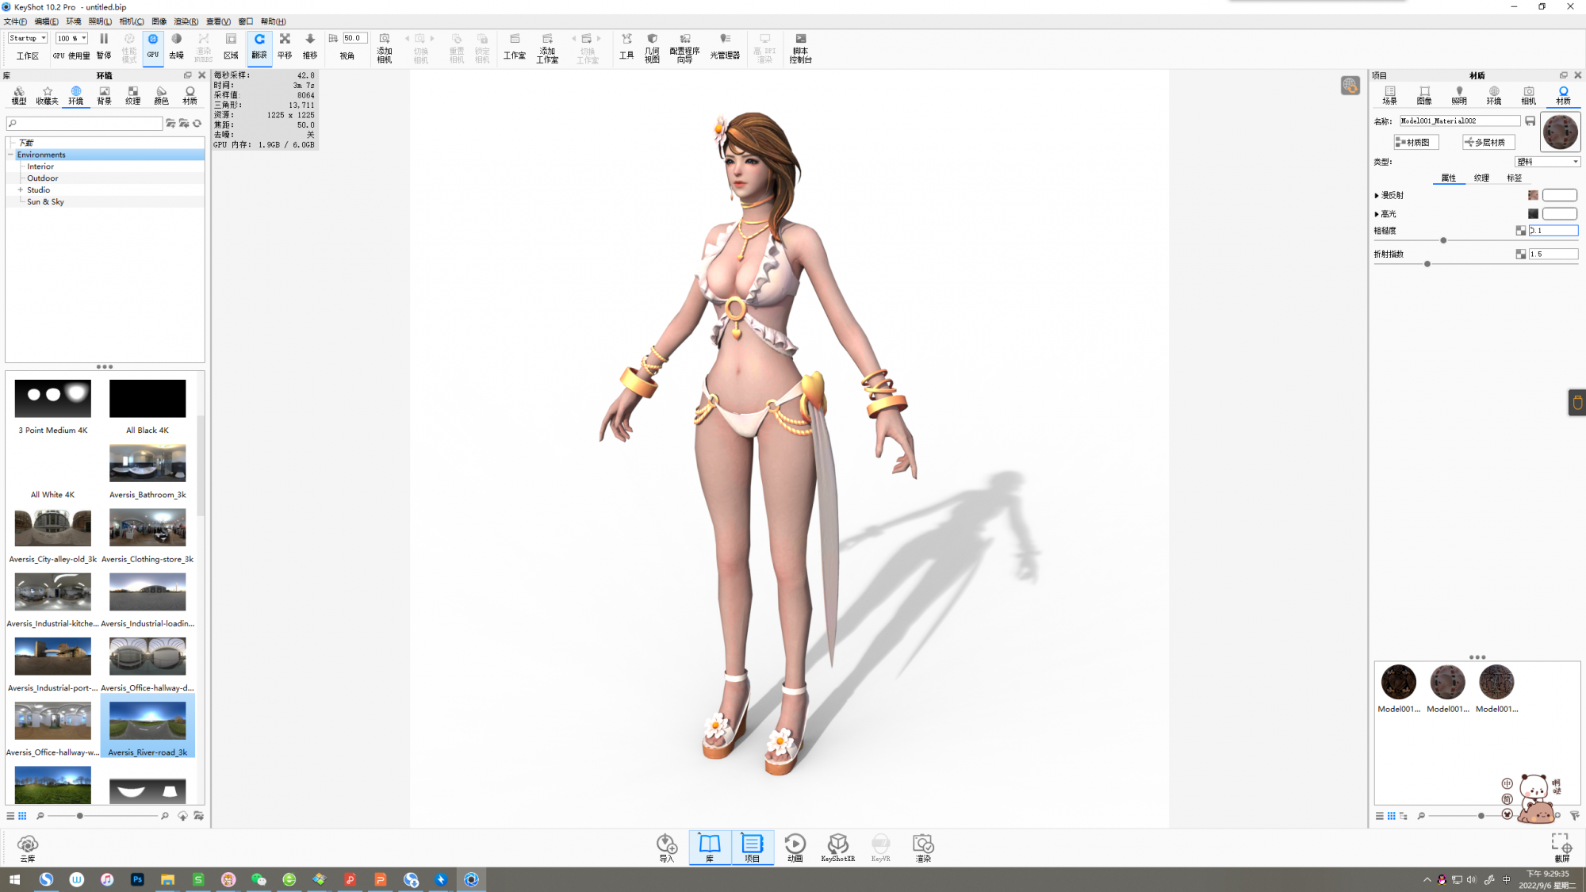1586x892 pixels.
Task: Open the 工作室 studio tool
Action: coord(515,47)
